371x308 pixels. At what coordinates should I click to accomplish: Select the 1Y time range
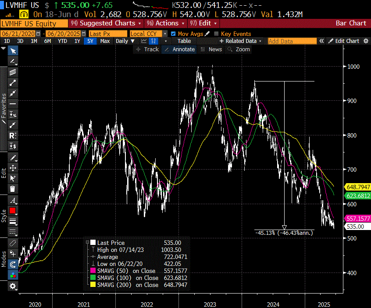[77, 41]
